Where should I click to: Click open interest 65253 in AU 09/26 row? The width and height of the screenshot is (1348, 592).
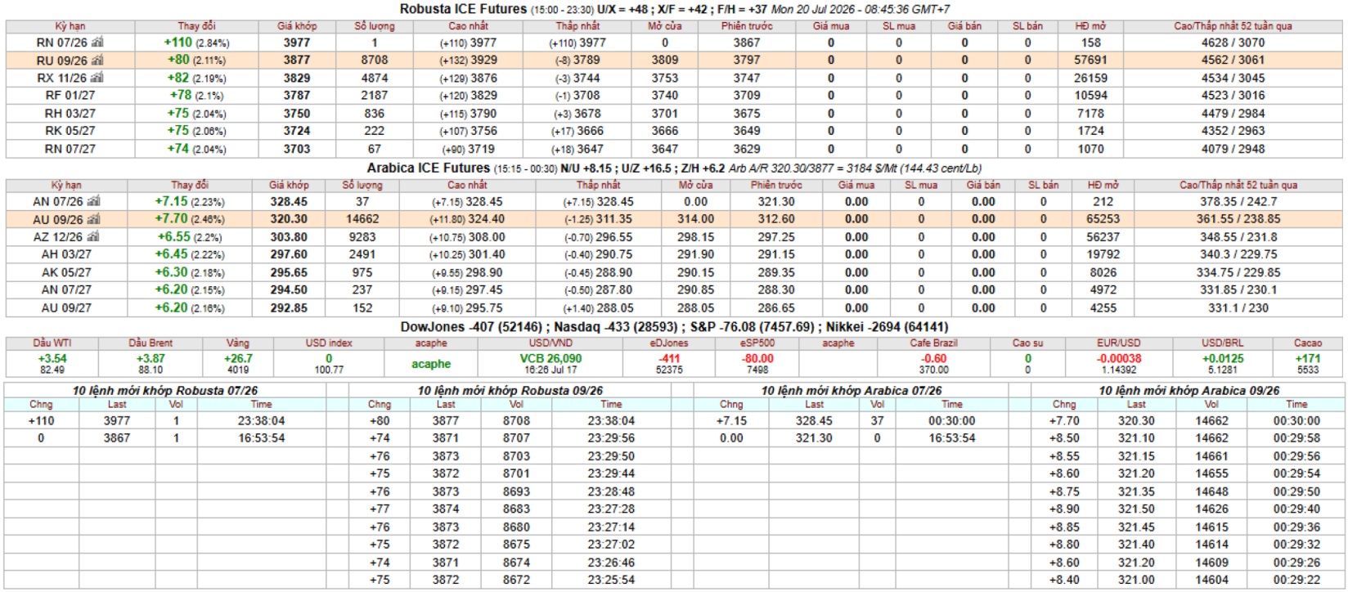click(1103, 219)
